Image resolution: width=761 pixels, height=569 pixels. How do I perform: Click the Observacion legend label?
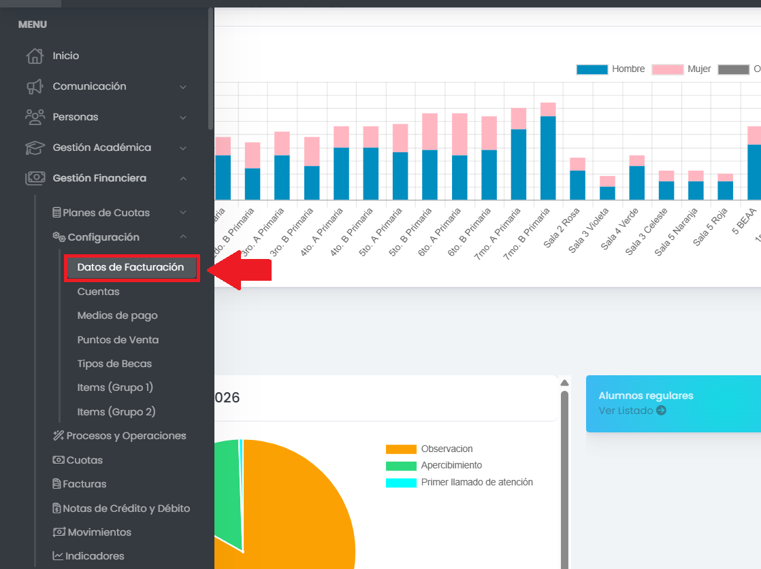[447, 449]
